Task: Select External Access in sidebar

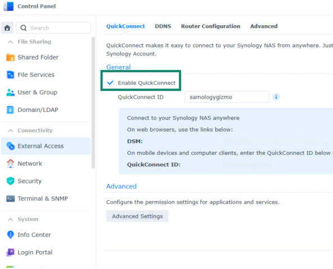Action: (46, 146)
